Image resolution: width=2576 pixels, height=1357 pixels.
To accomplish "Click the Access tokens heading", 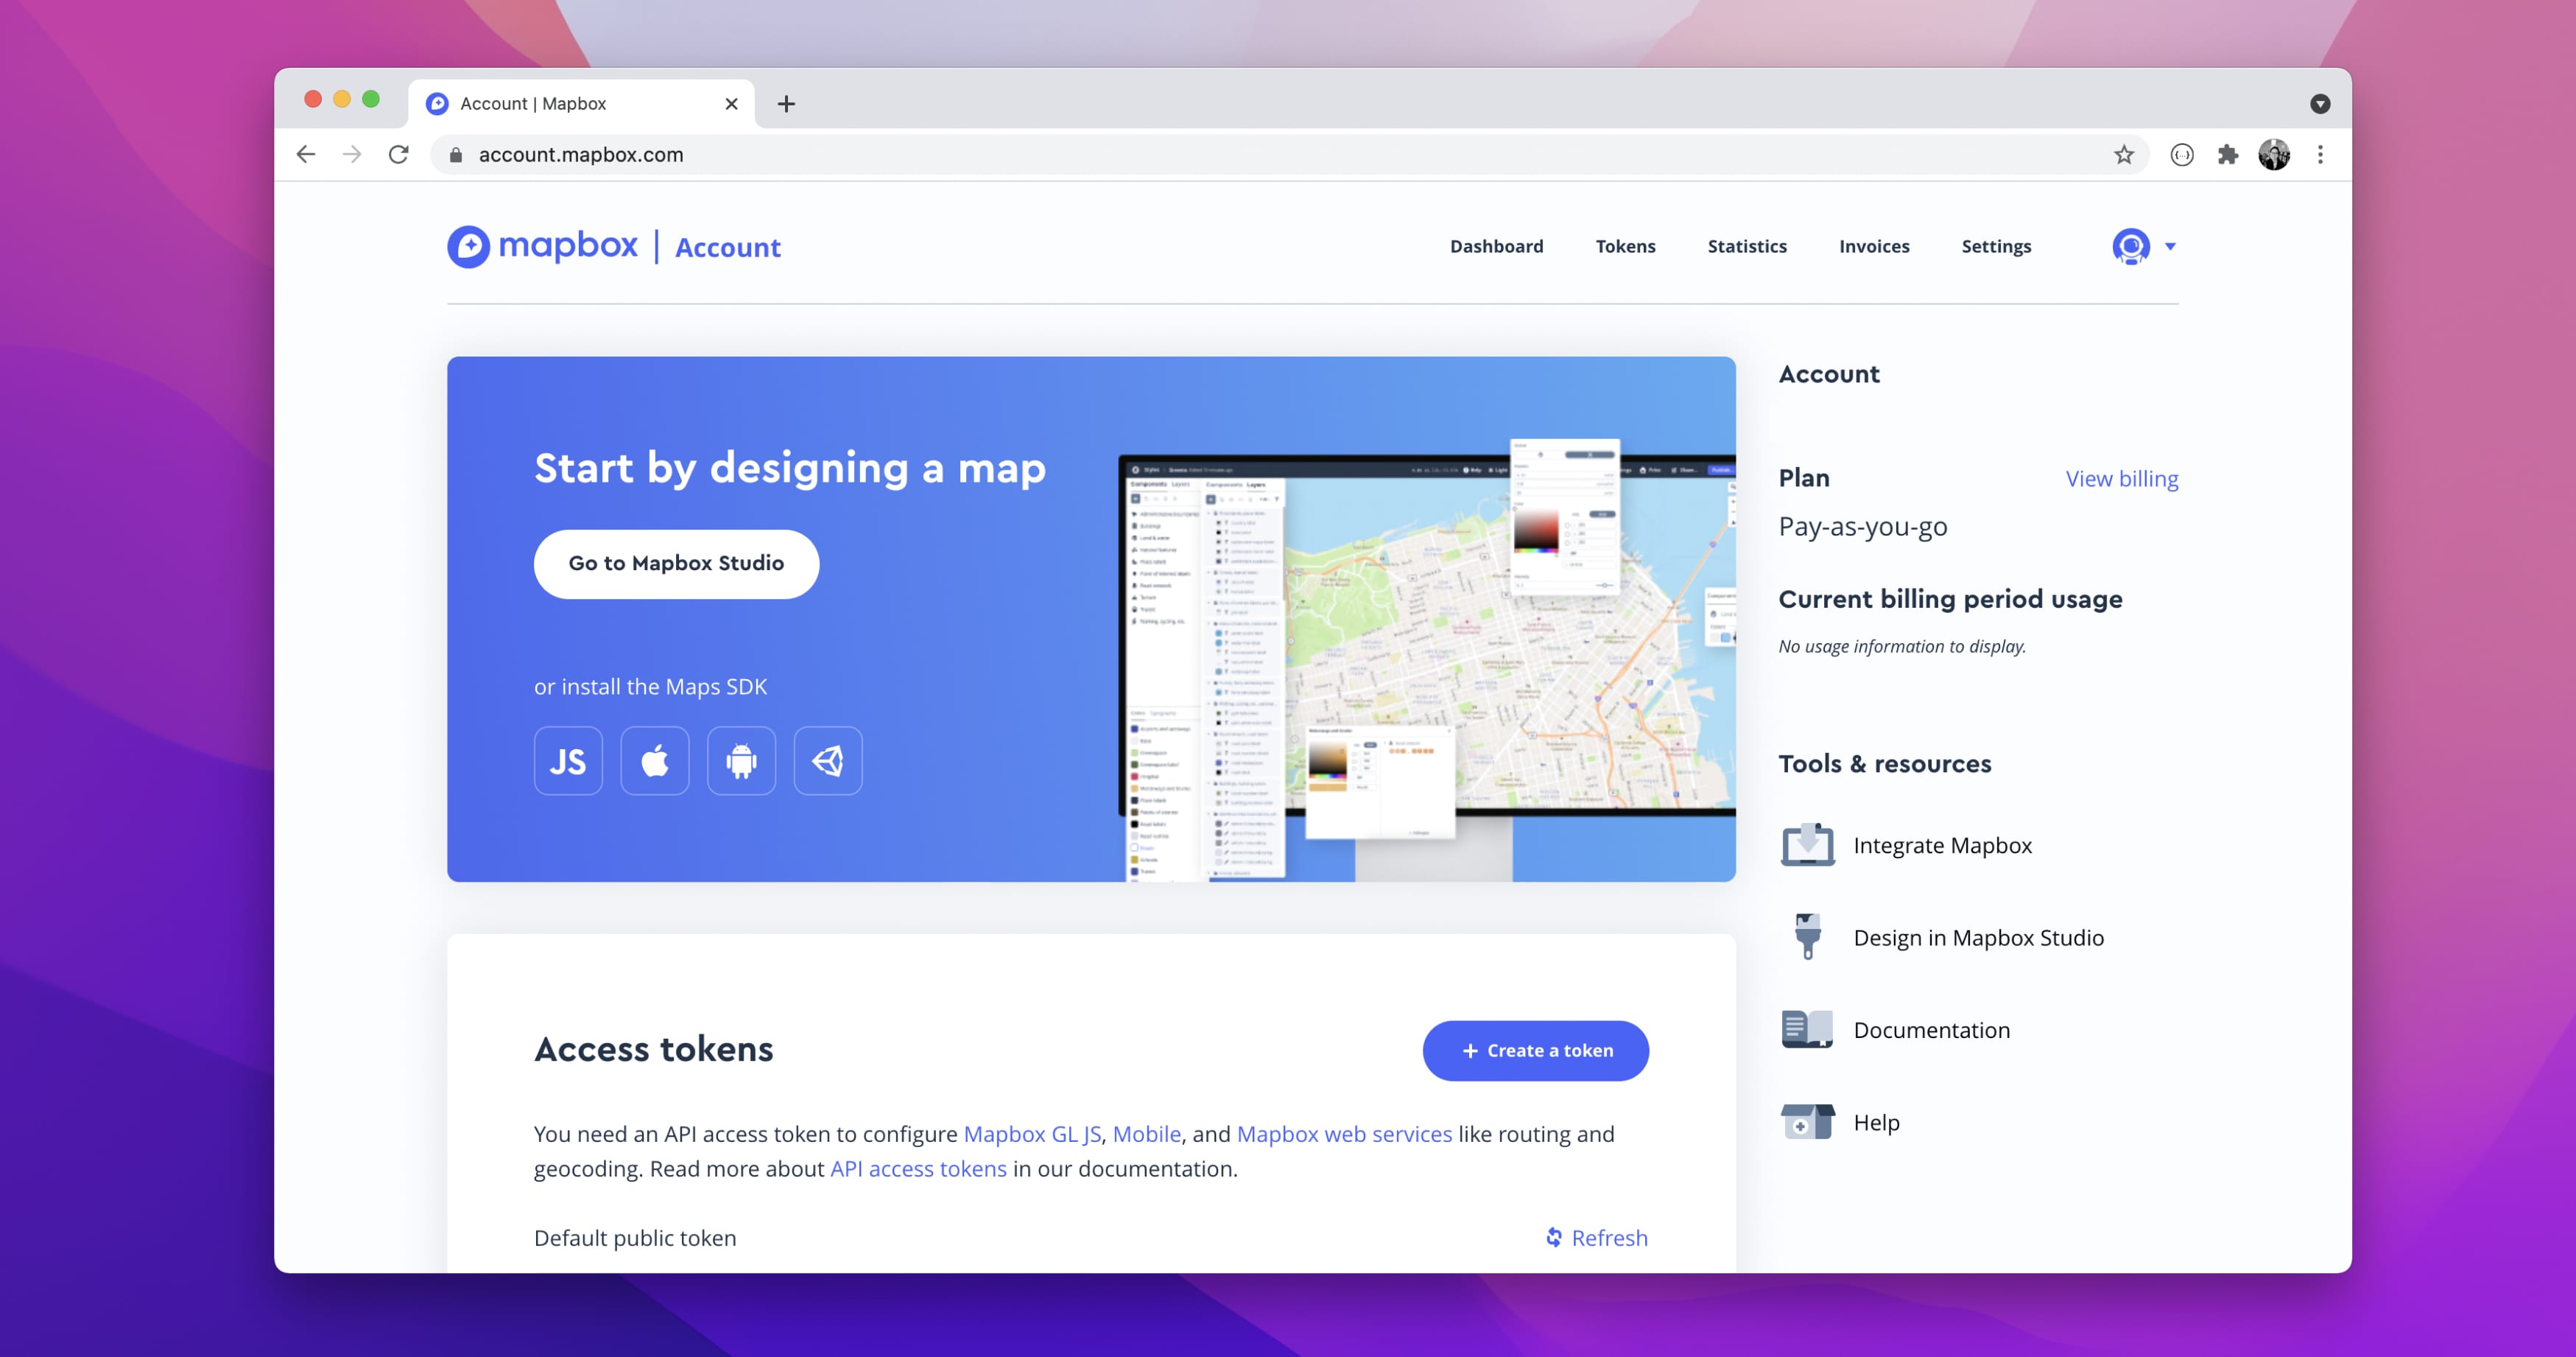I will pos(653,1049).
